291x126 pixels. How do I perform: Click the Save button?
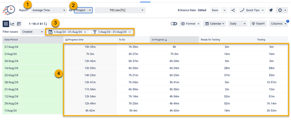click(215, 10)
